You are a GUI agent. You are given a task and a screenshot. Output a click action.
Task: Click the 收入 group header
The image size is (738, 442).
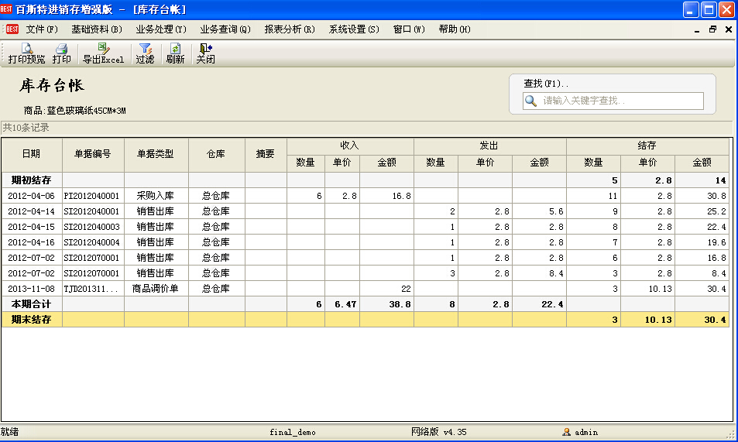pos(350,146)
